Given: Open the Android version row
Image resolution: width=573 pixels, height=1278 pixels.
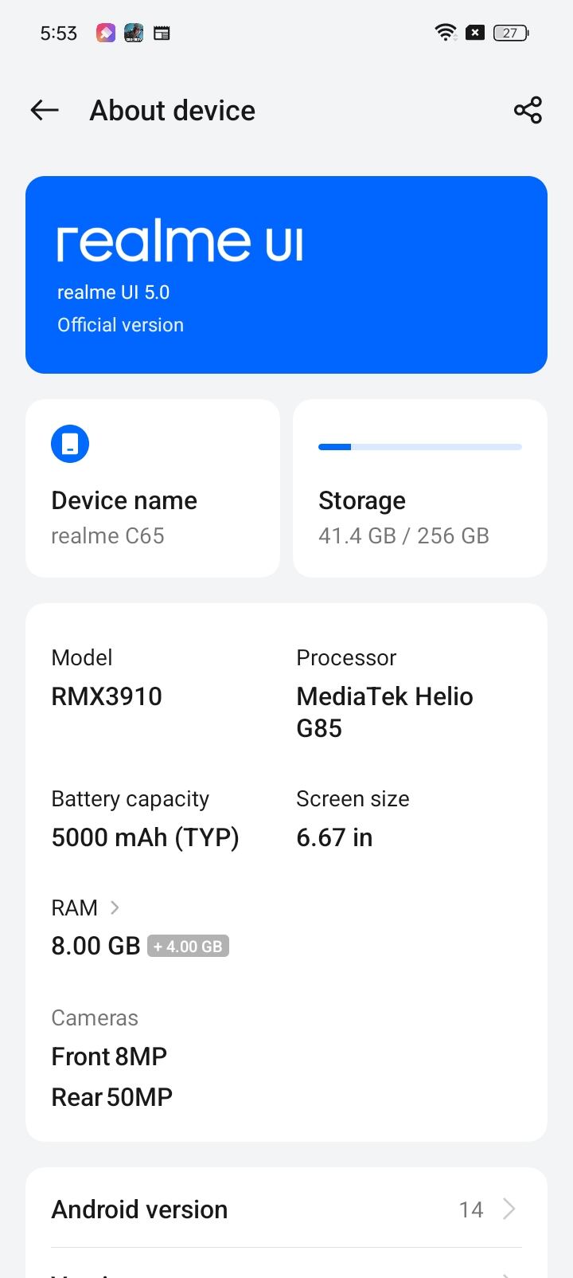Looking at the screenshot, I should pyautogui.click(x=286, y=1209).
